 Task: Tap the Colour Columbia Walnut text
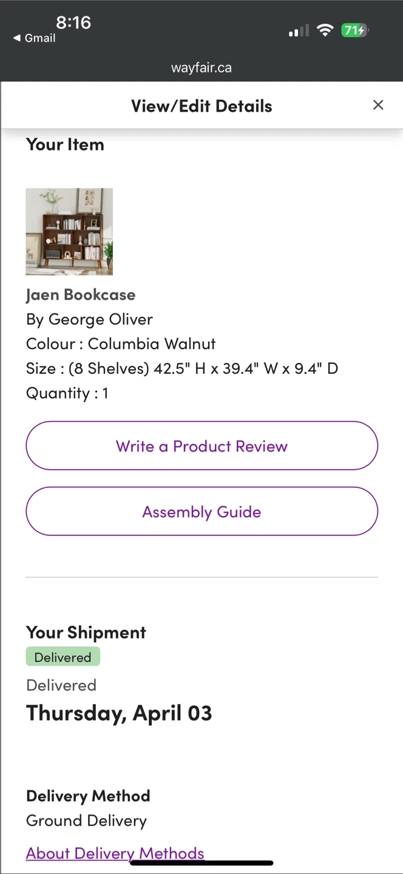[121, 344]
